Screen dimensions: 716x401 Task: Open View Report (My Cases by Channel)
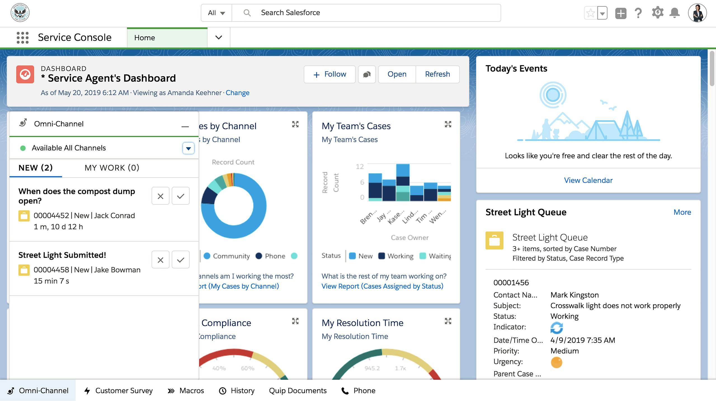(239, 286)
